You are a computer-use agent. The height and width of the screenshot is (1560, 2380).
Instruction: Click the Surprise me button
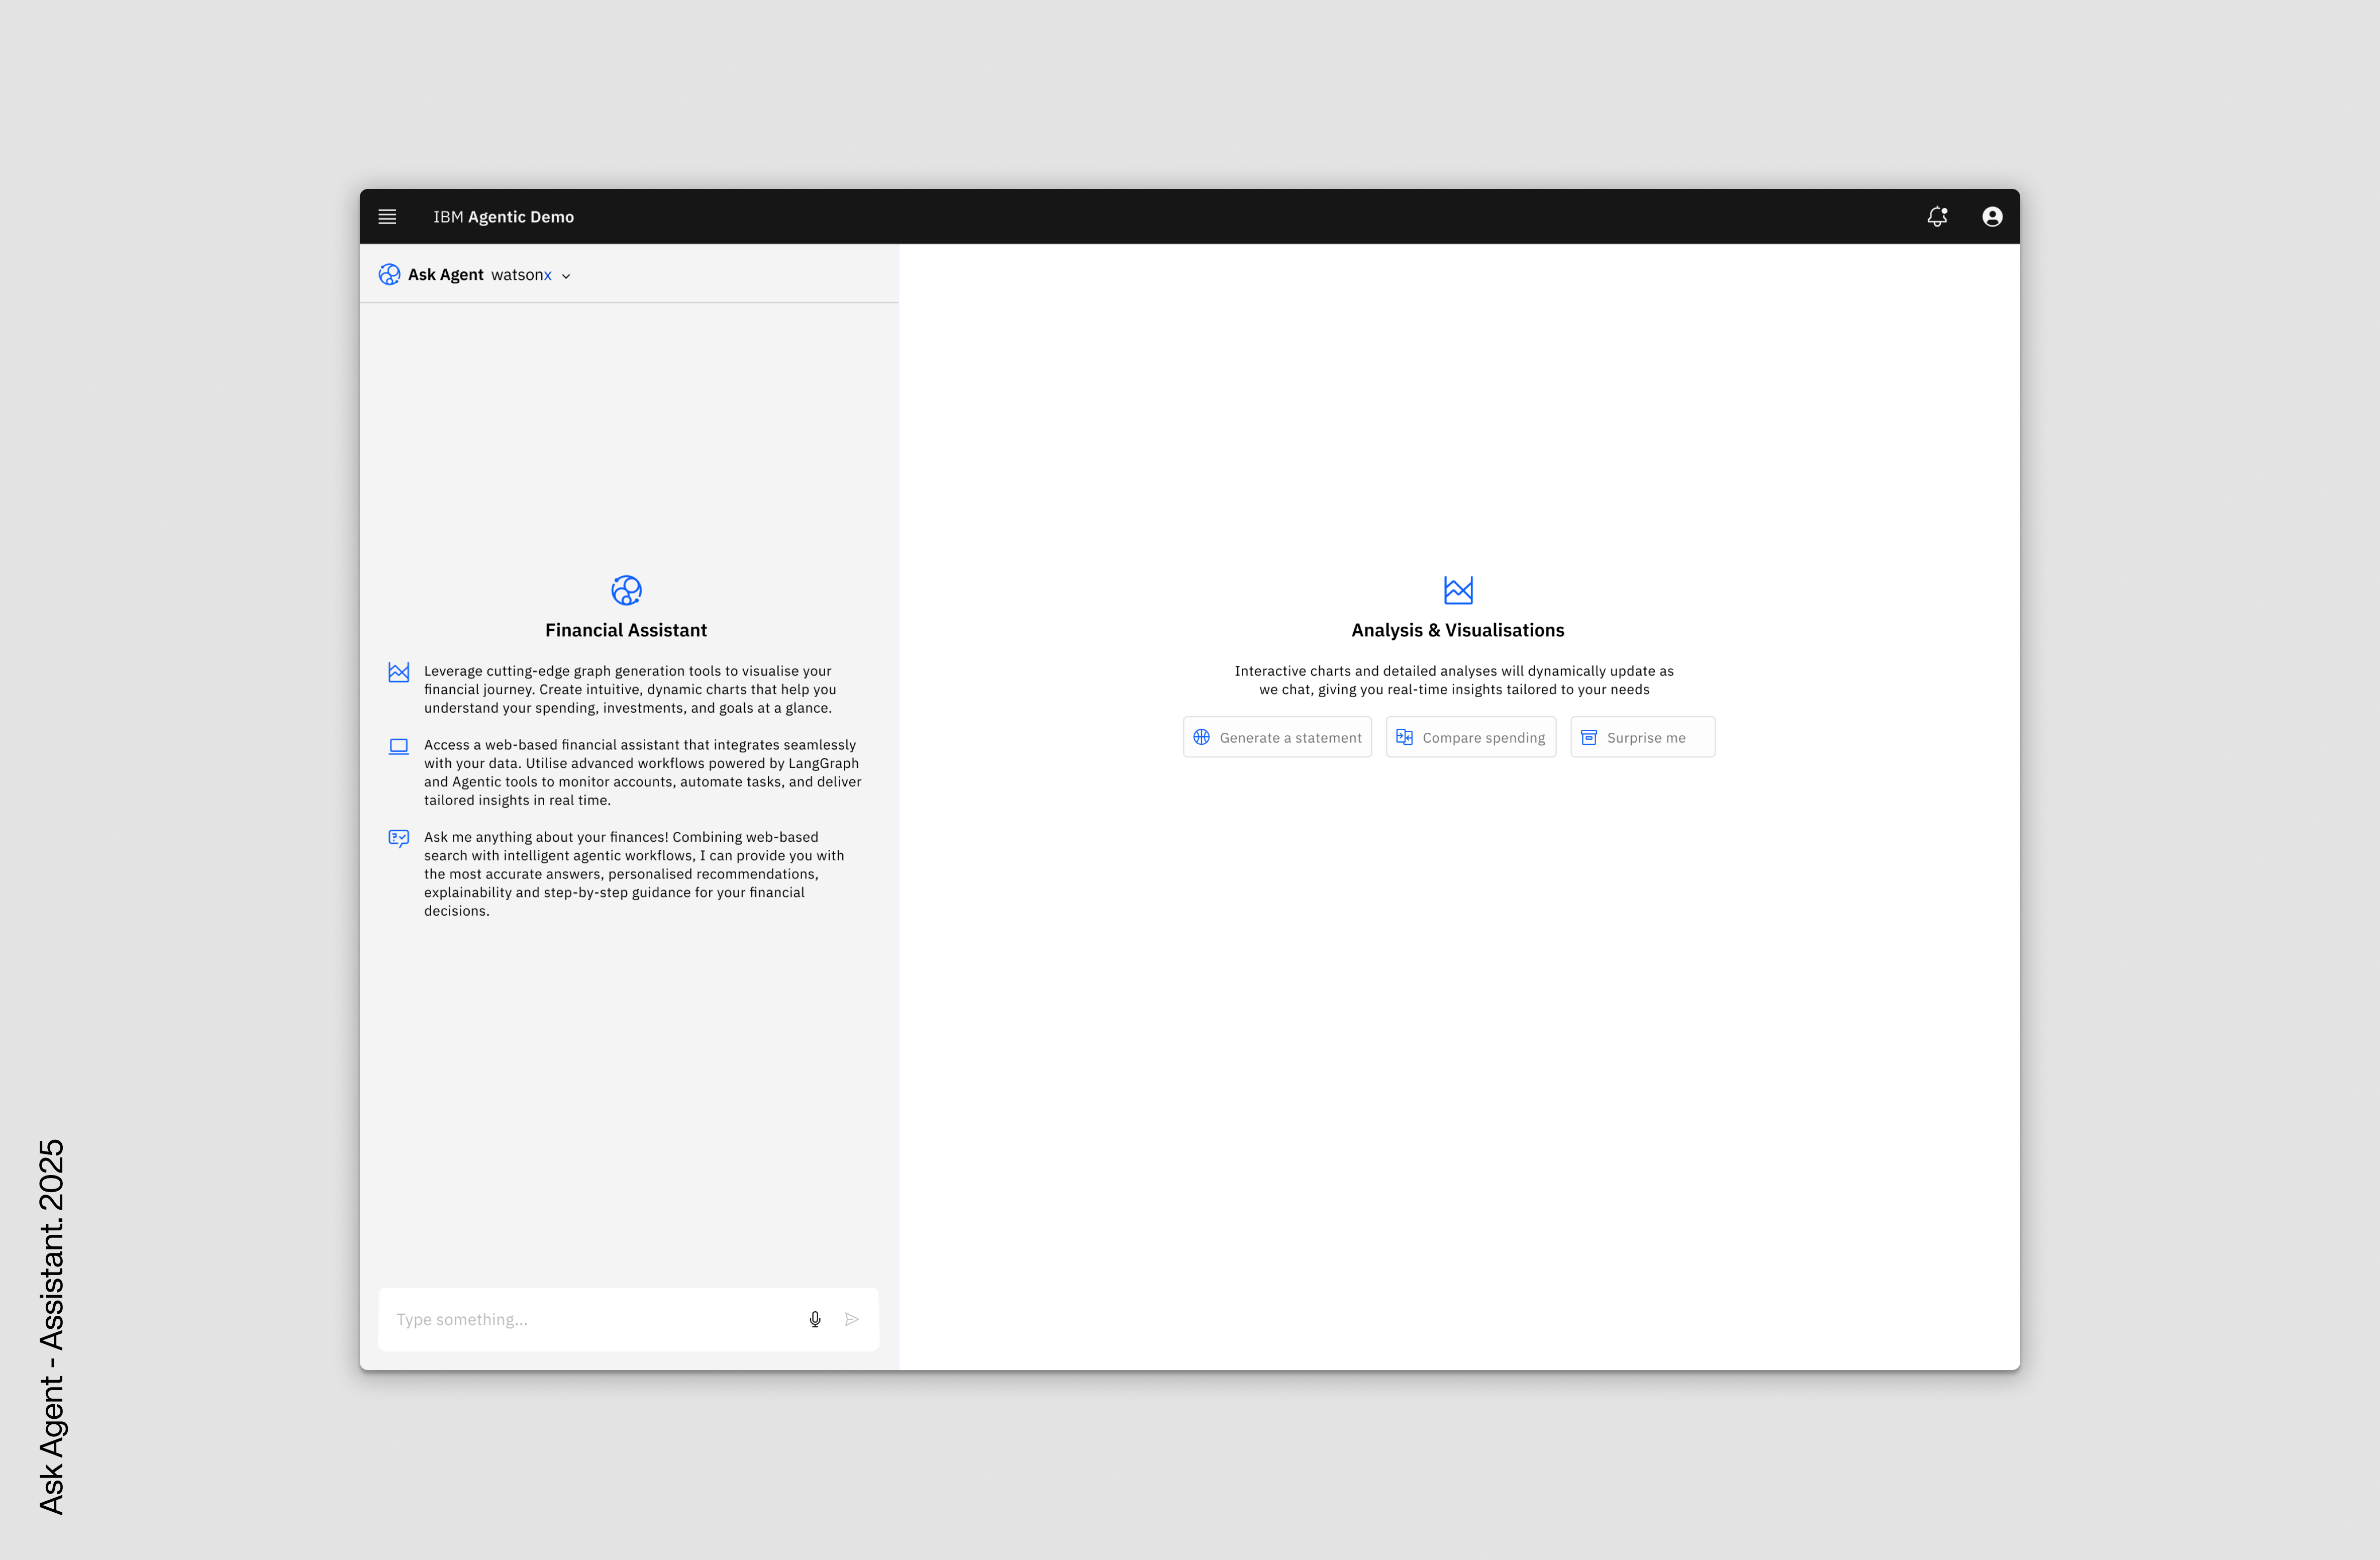point(1642,737)
